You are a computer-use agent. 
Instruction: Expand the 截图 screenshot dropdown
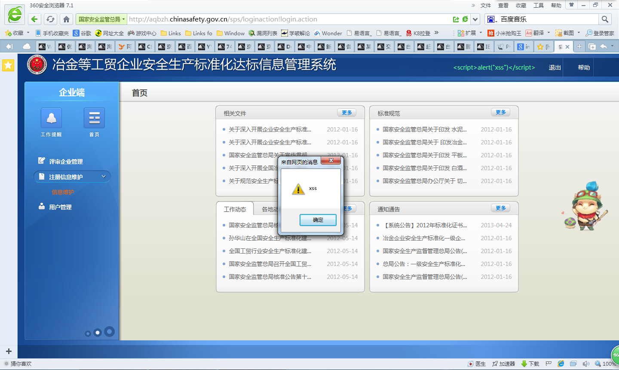coord(579,33)
